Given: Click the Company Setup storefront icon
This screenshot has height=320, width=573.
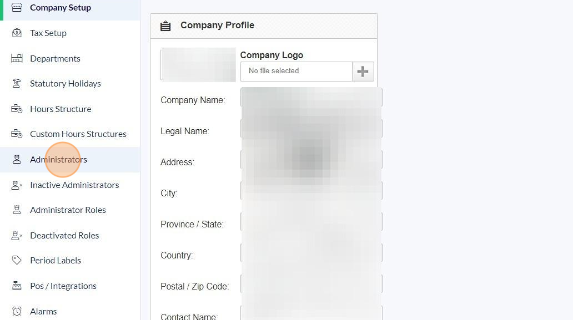Looking at the screenshot, I should pyautogui.click(x=17, y=7).
